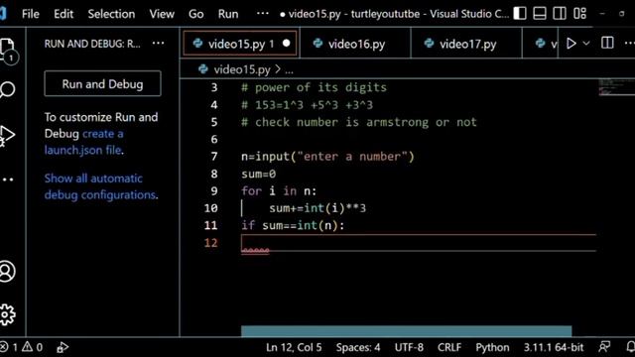This screenshot has height=357, width=635.
Task: Click line number 10 in gutter
Action: pos(210,208)
